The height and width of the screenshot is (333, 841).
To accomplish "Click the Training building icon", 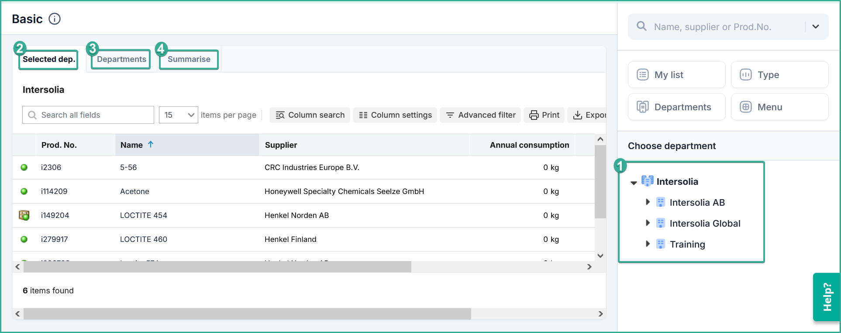I will 661,244.
